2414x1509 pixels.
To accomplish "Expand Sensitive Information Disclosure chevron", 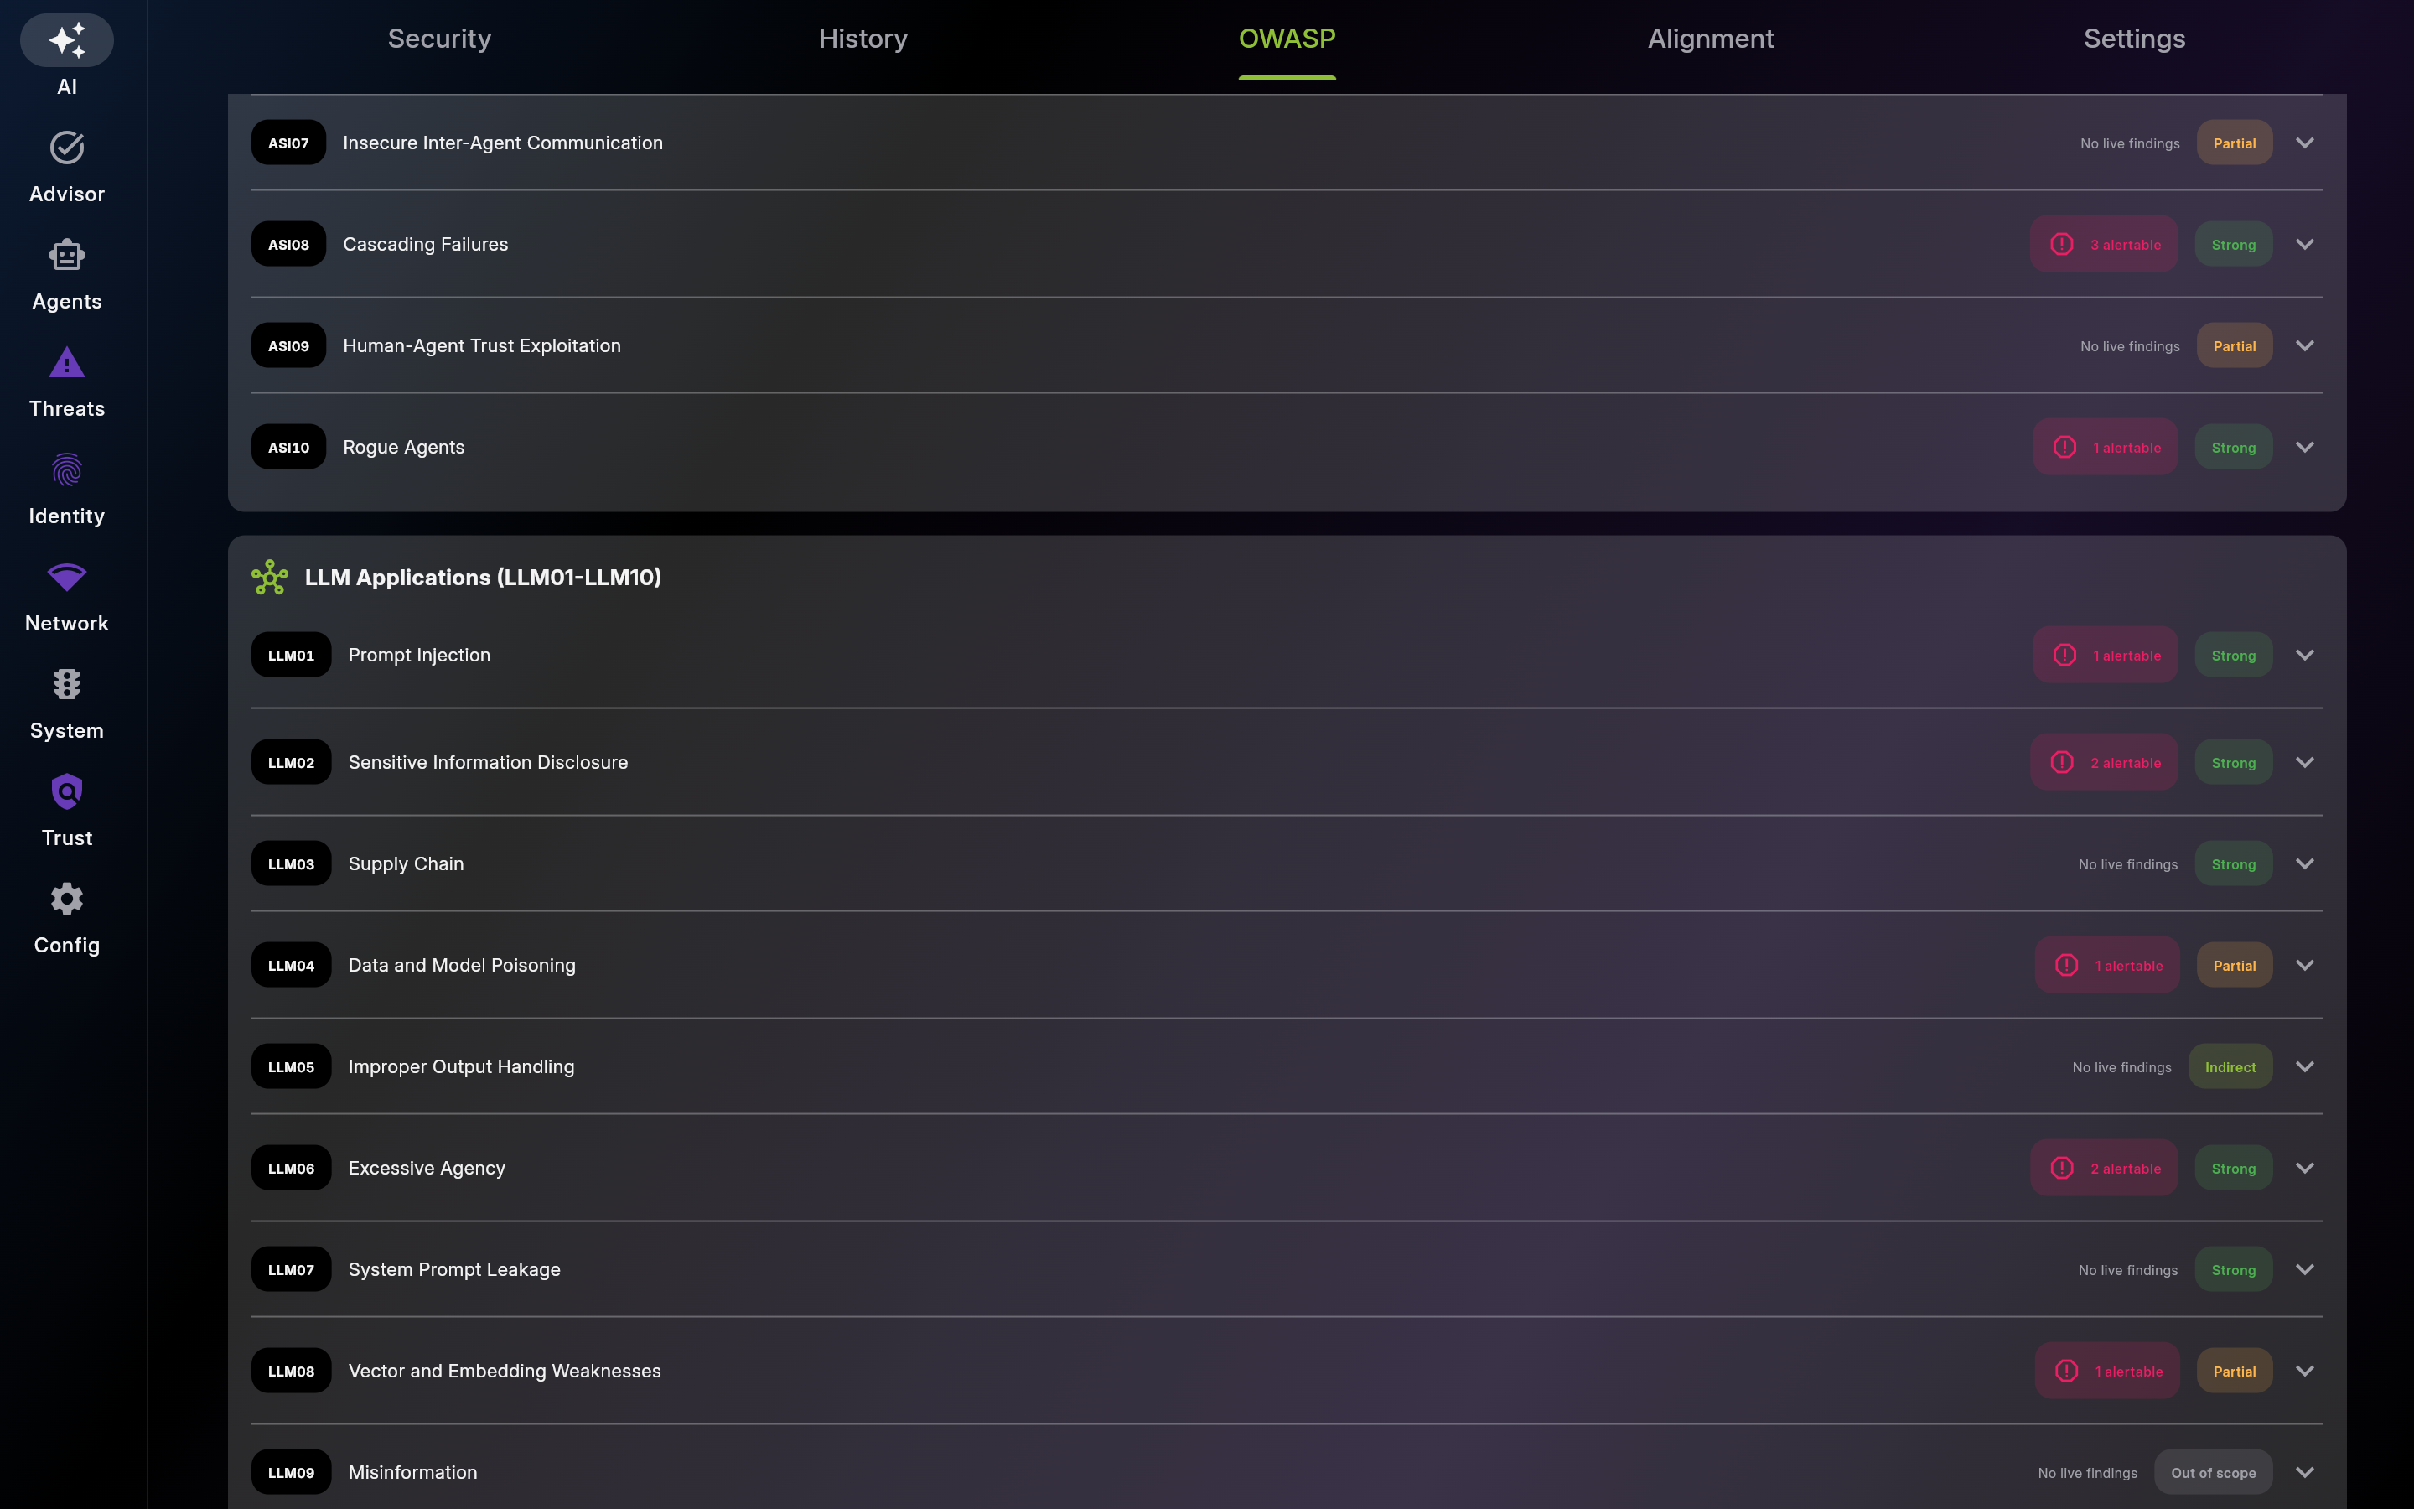I will click(2304, 763).
